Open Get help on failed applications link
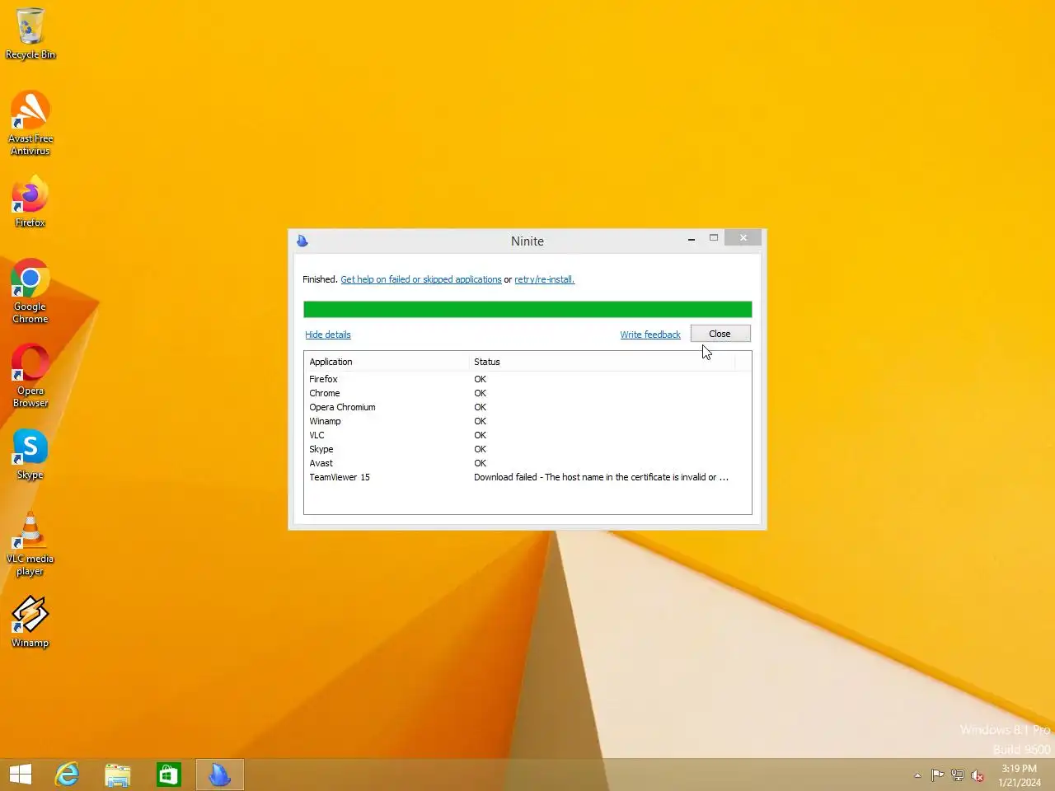This screenshot has width=1055, height=791. pyautogui.click(x=421, y=279)
